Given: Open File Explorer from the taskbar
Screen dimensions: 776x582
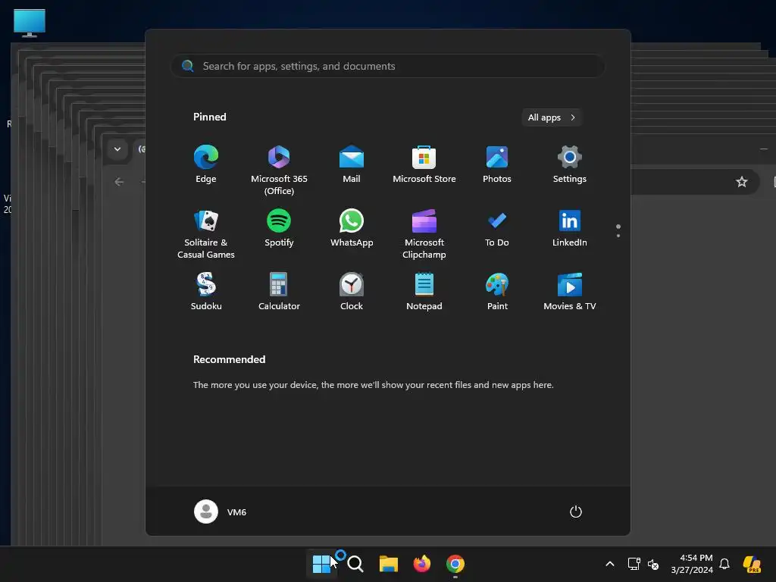Looking at the screenshot, I should (x=389, y=564).
